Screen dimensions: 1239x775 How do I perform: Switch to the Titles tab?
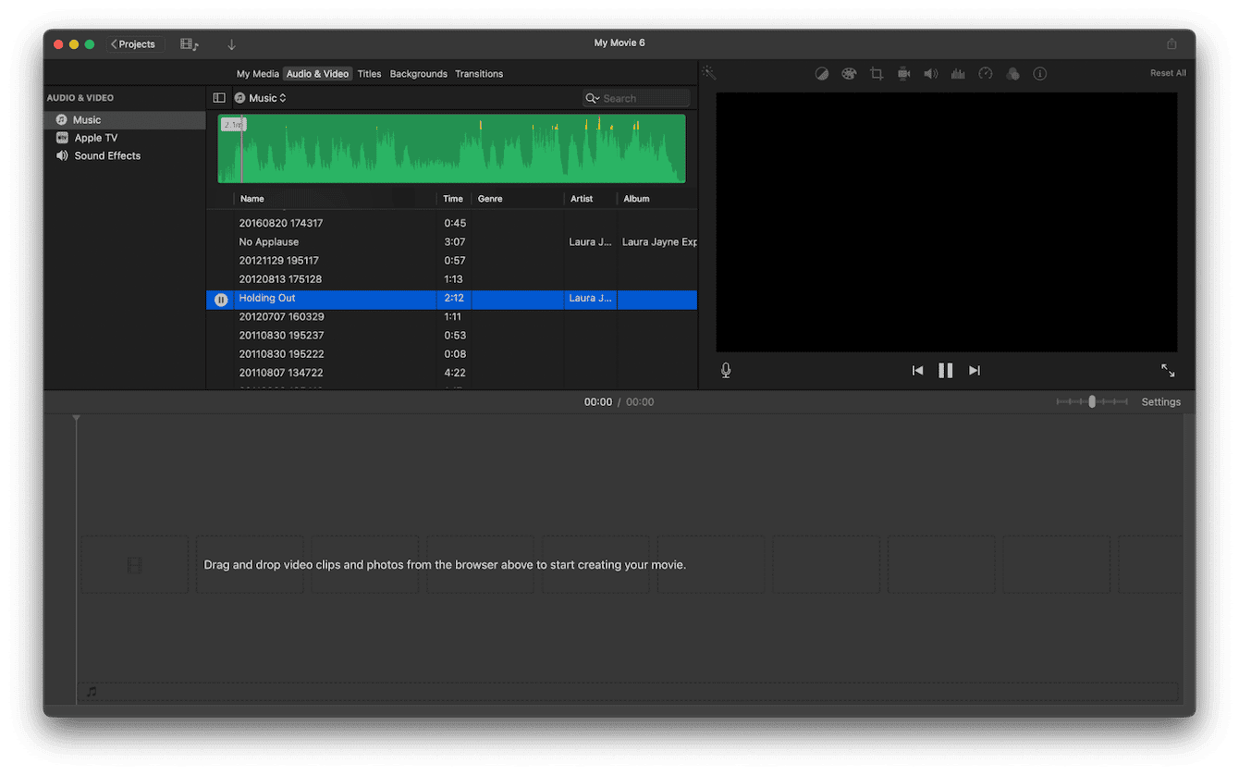(369, 73)
